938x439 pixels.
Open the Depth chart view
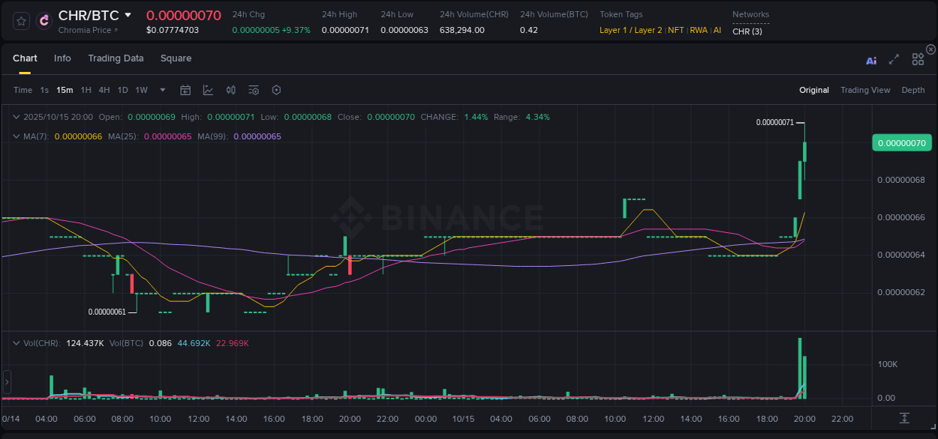pyautogui.click(x=912, y=90)
